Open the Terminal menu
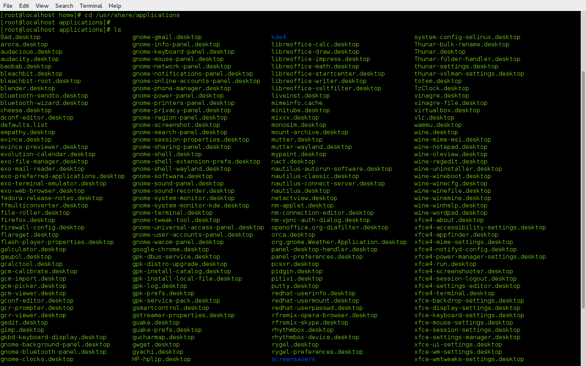This screenshot has width=586, height=366. [x=91, y=6]
